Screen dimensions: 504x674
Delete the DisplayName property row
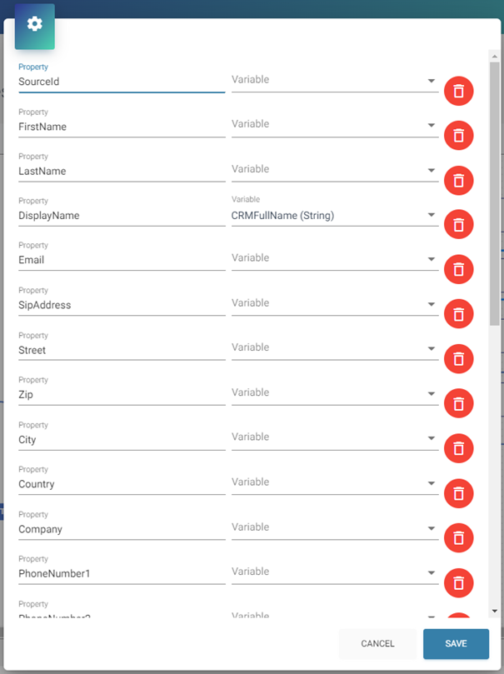pyautogui.click(x=458, y=224)
